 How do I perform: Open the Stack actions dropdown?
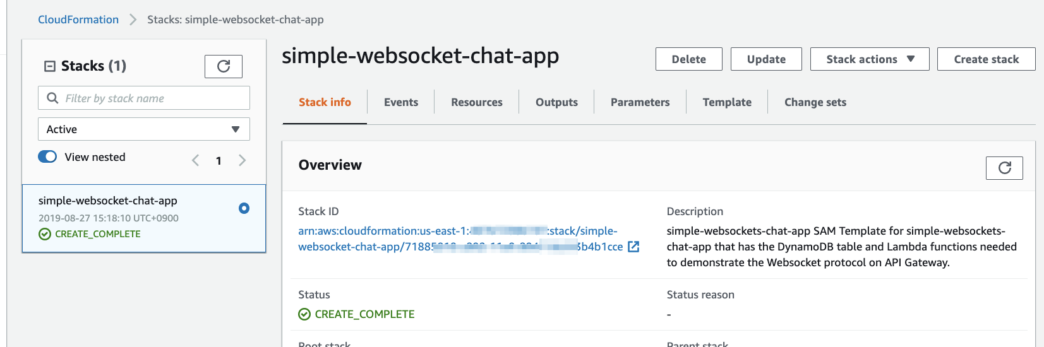coord(870,59)
